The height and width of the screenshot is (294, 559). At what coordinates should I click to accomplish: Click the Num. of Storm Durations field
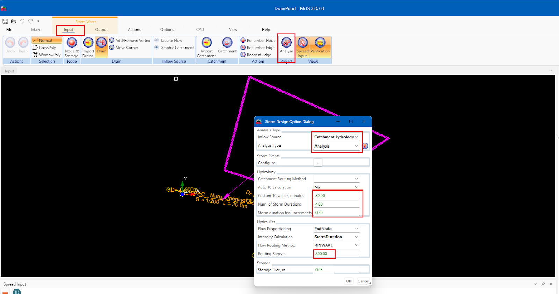pyautogui.click(x=337, y=204)
